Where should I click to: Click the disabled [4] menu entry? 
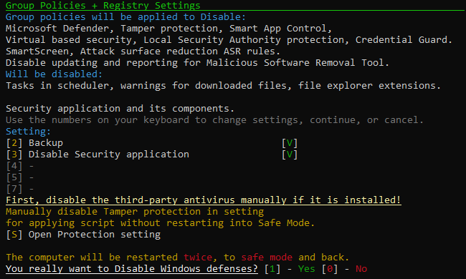tap(19, 166)
